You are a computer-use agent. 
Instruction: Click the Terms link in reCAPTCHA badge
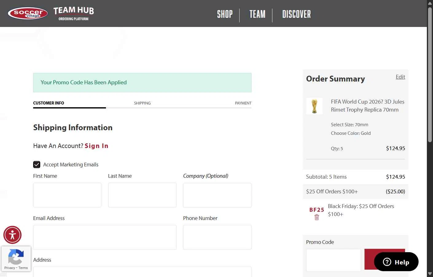coord(23,268)
